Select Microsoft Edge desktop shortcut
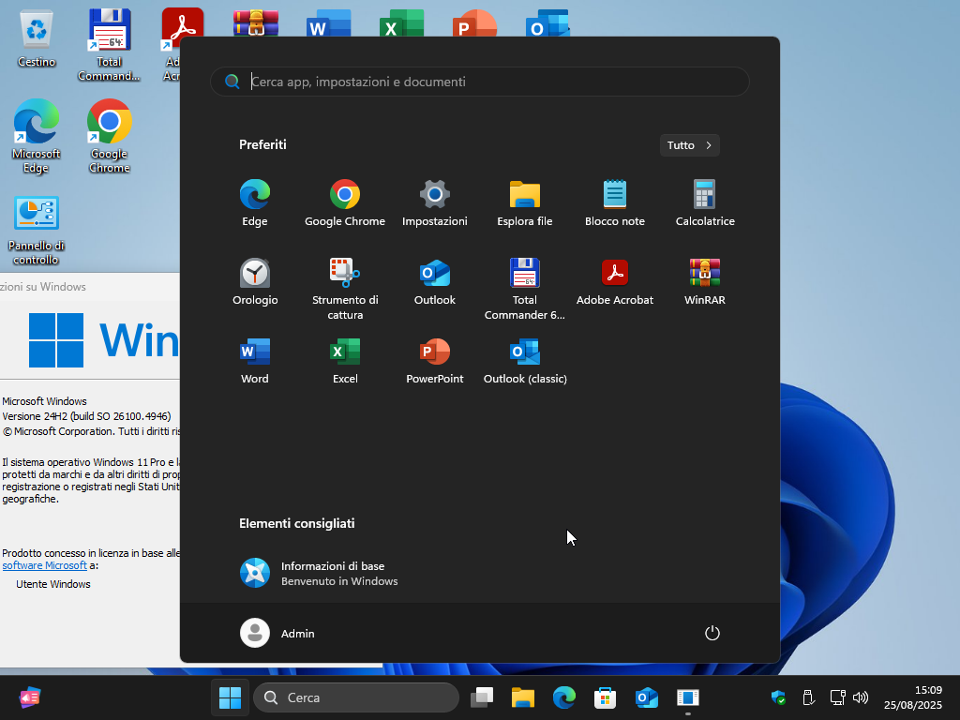The height and width of the screenshot is (720, 960). click(37, 136)
